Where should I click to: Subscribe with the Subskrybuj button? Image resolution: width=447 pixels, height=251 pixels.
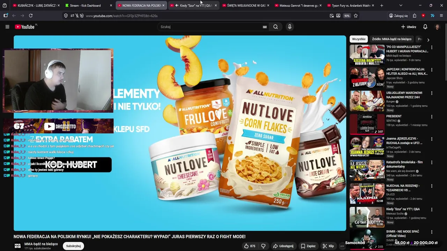point(73,246)
